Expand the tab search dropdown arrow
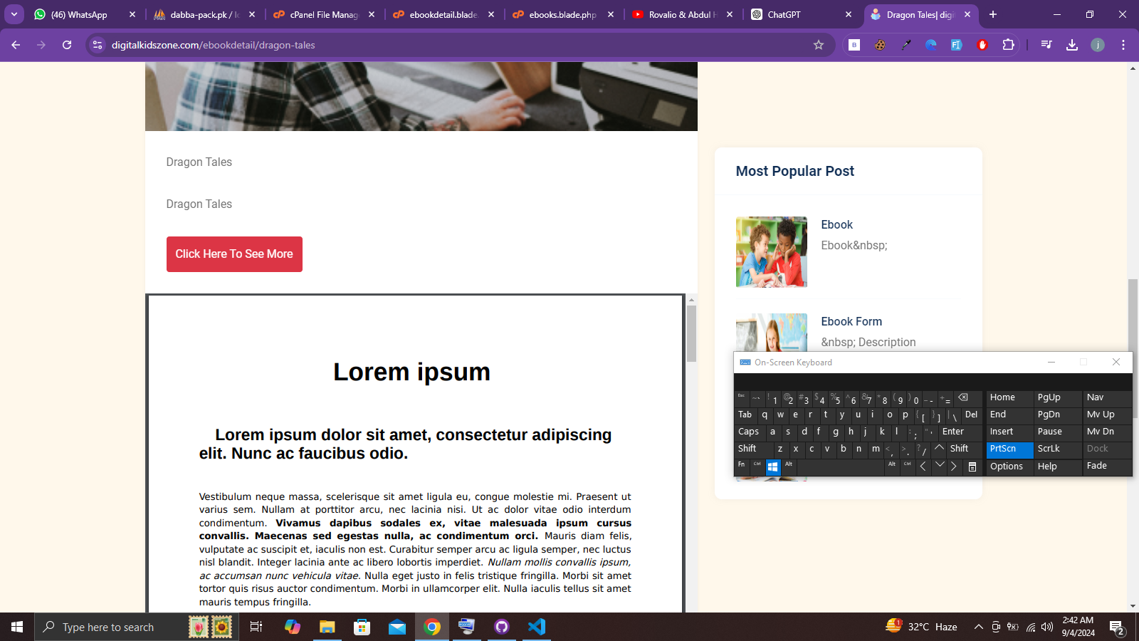Image resolution: width=1139 pixels, height=641 pixels. 14,14
